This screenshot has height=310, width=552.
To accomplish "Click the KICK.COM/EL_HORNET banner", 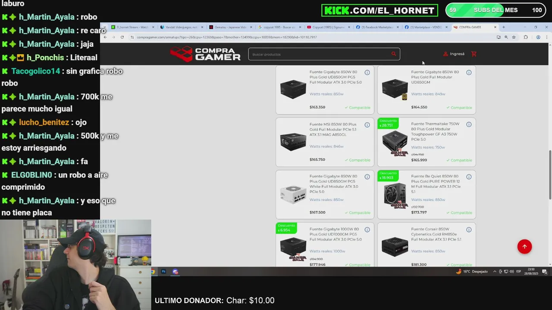I will pyautogui.click(x=379, y=10).
